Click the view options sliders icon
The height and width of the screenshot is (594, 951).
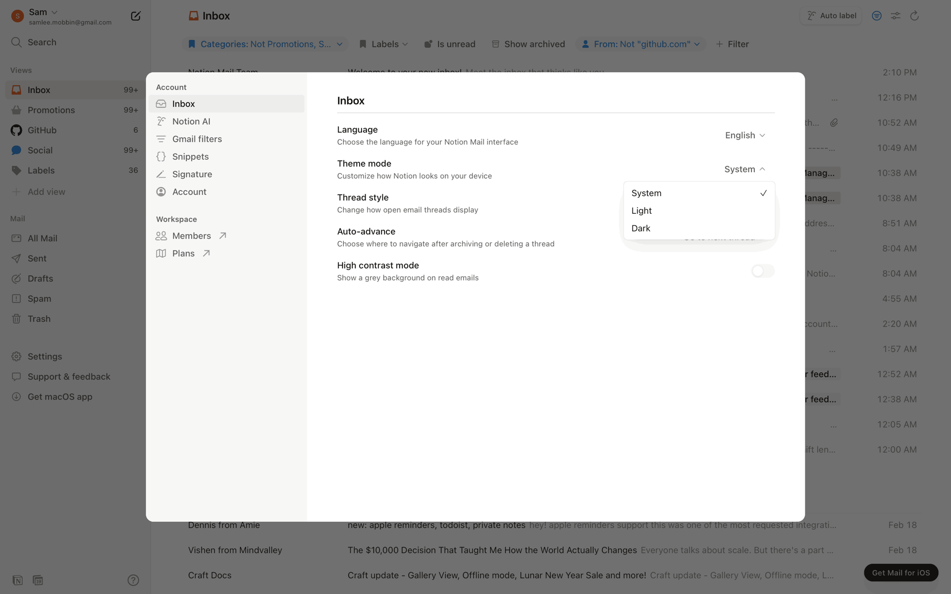[896, 16]
